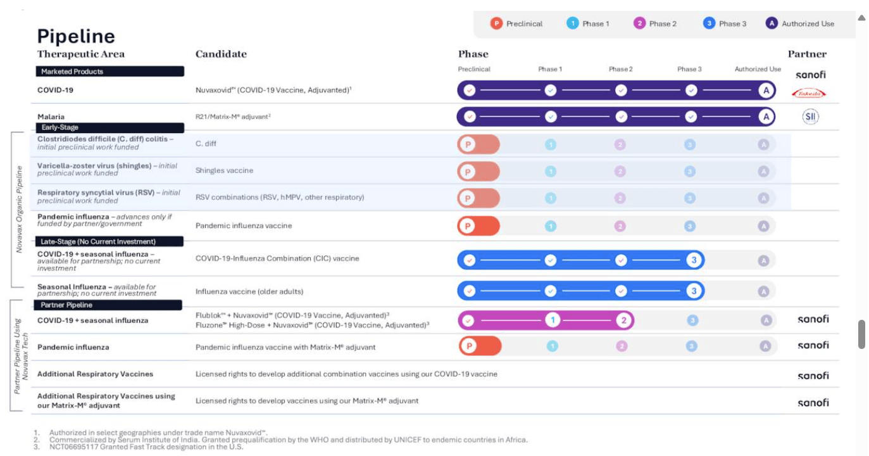Screen dimensions: 869x456
Task: Click the purple Phase 2 legend circle
Action: click(x=639, y=23)
